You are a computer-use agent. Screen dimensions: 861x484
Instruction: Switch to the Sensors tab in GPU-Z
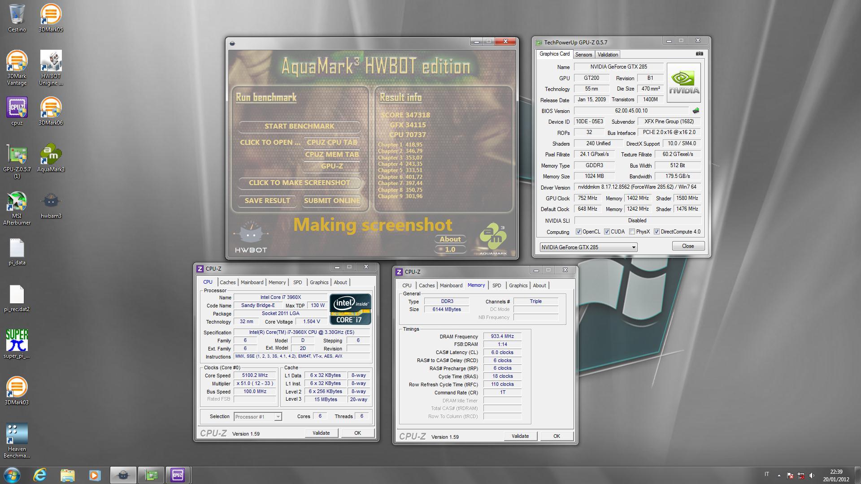[583, 54]
